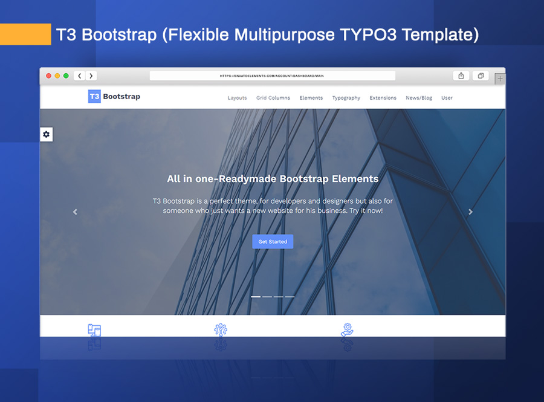The width and height of the screenshot is (544, 402).
Task: Select the second carousel indicator dot
Action: 268,297
